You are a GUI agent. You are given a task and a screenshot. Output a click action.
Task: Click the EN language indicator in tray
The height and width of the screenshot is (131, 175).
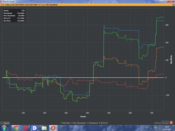pyautogui.click(x=155, y=128)
